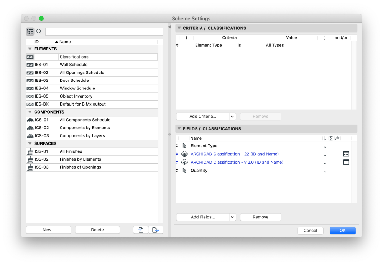
Task: Click the 'is' operator in criteria row
Action: [x=239, y=45]
